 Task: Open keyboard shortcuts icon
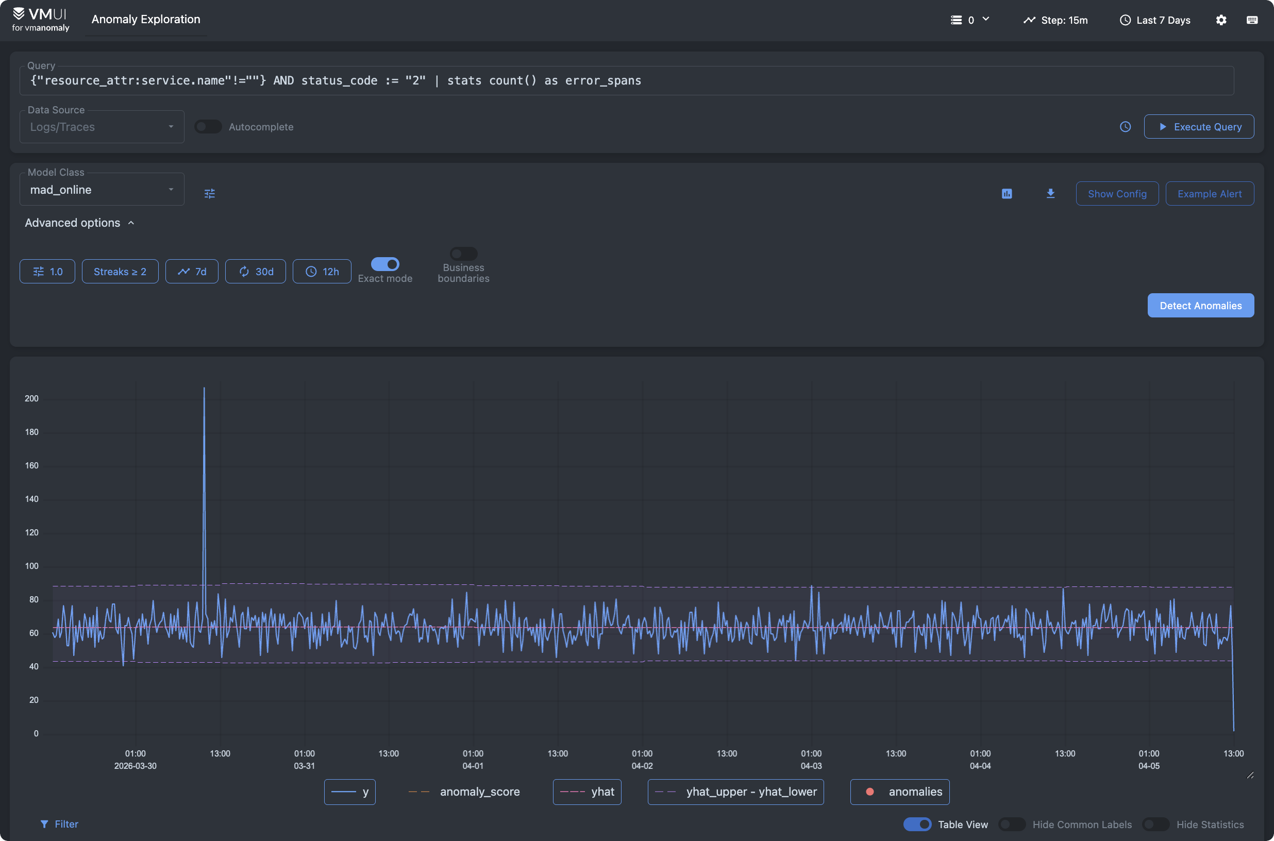1252,20
